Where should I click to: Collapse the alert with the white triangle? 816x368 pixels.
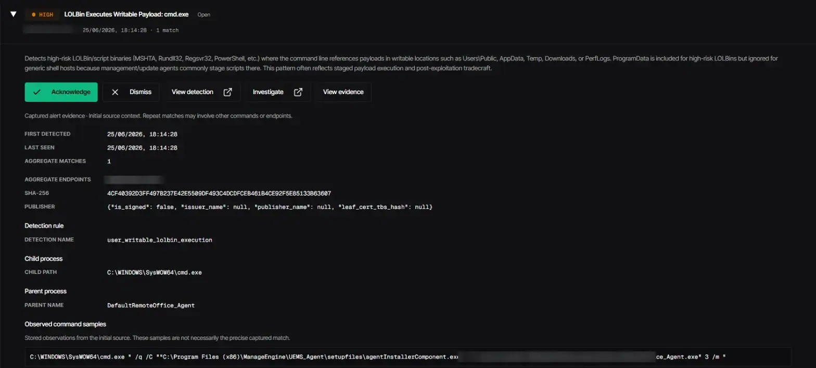pos(14,14)
